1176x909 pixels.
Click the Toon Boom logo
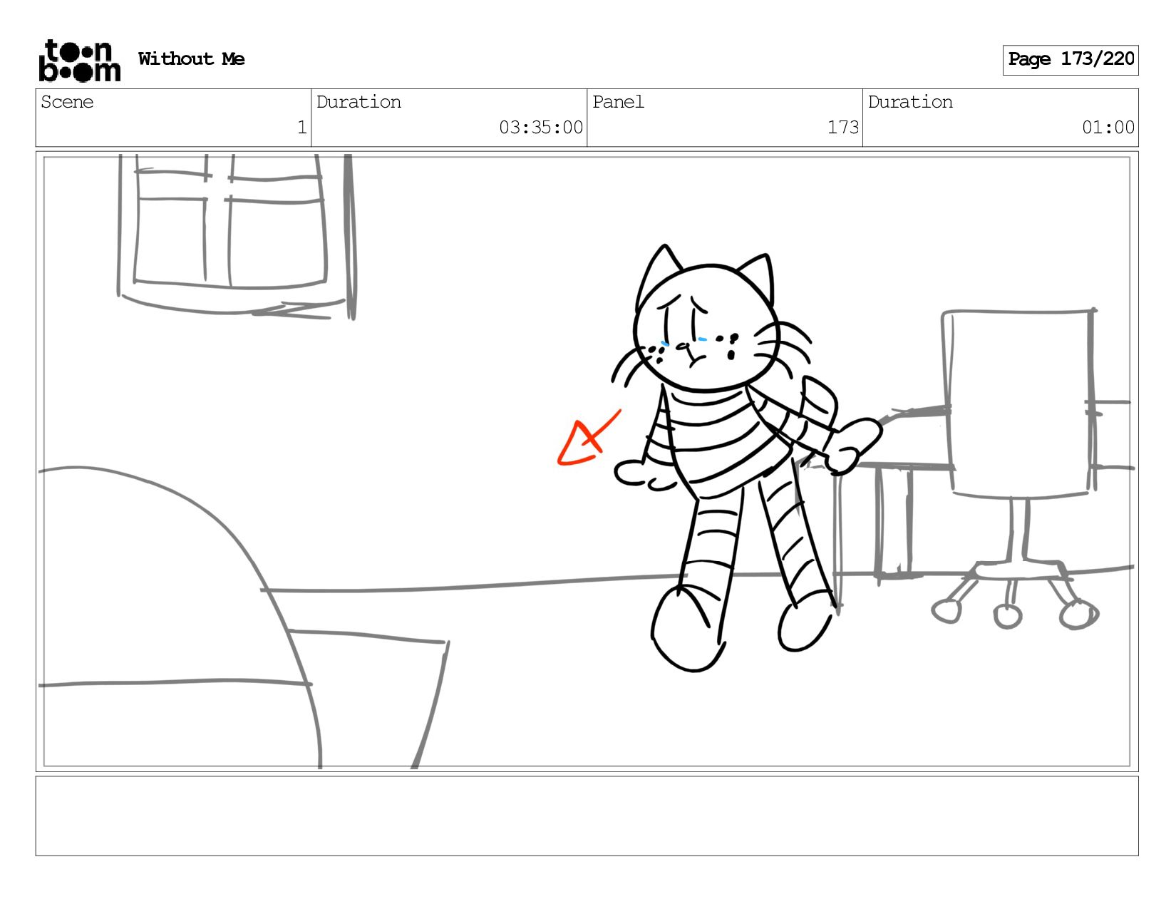[x=79, y=61]
